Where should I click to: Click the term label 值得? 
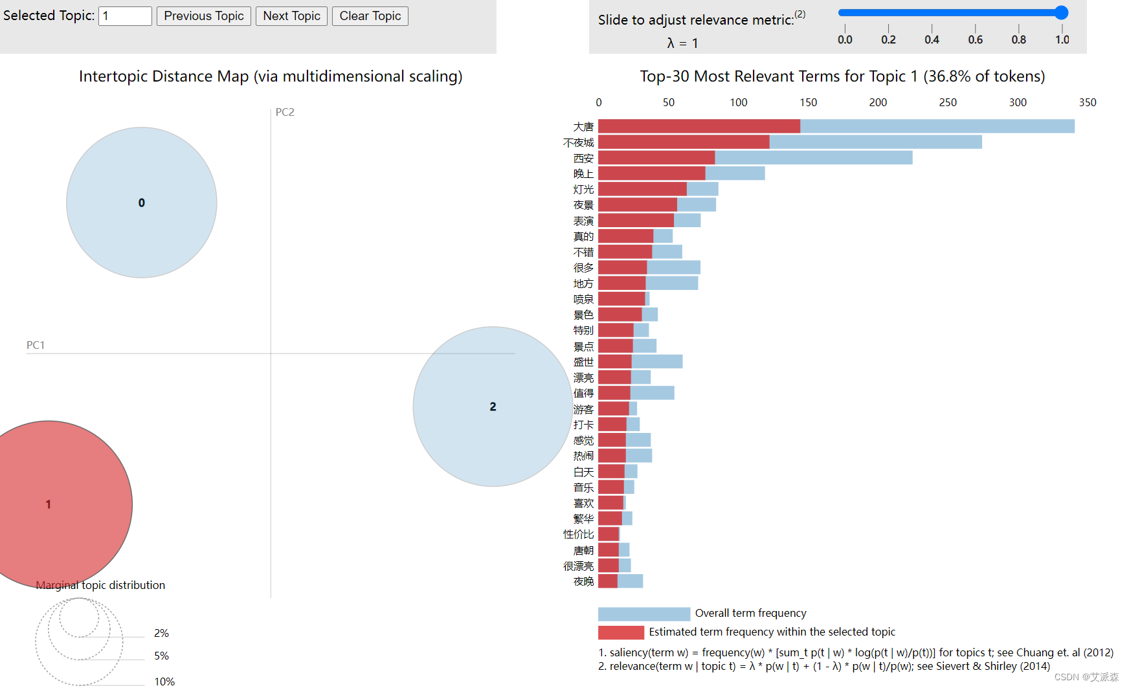tap(583, 393)
